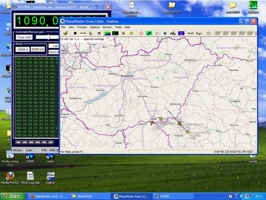
Task: Click the Map download toolbar icon
Action: [x=173, y=33]
